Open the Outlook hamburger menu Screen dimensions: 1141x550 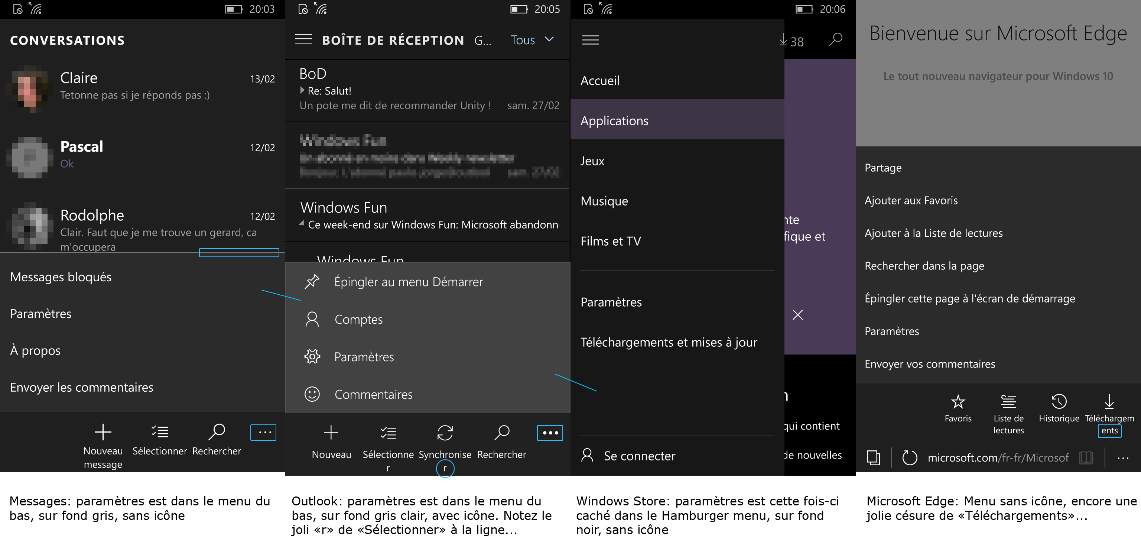coord(303,39)
